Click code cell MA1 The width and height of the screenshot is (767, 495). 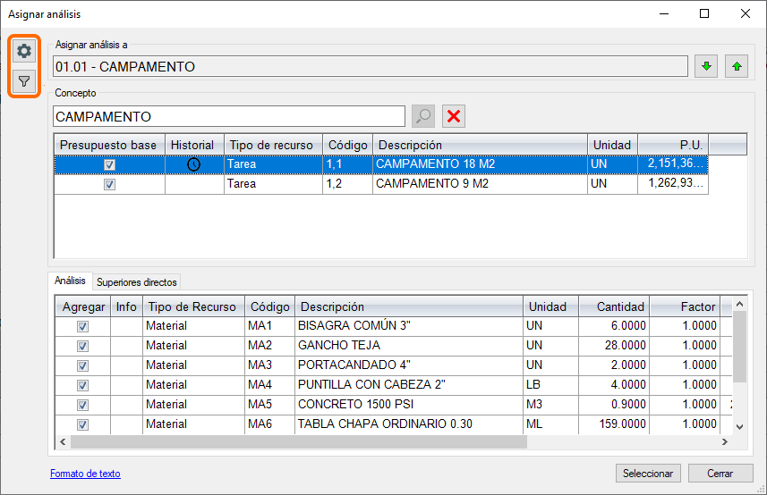269,325
